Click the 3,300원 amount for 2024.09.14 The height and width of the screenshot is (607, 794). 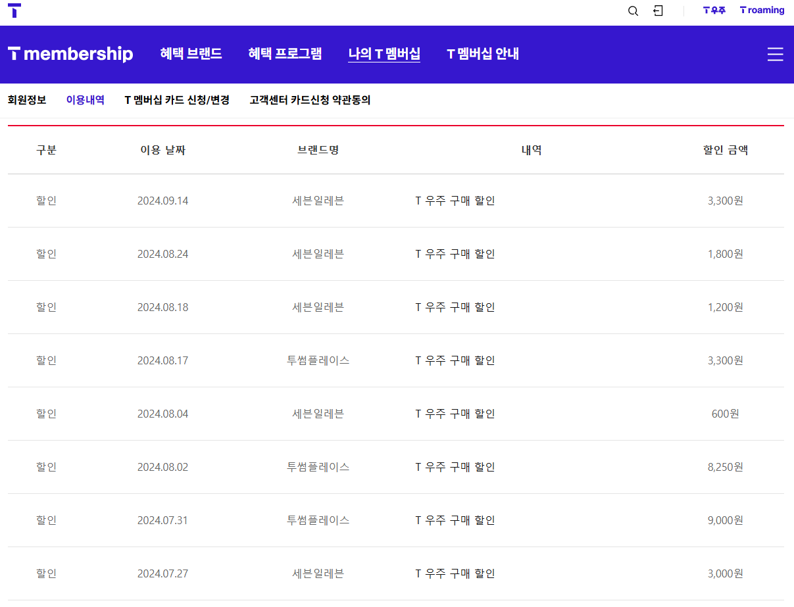click(725, 201)
